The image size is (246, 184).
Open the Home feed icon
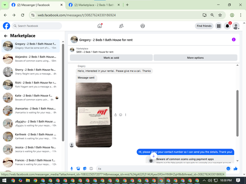(x=100, y=26)
